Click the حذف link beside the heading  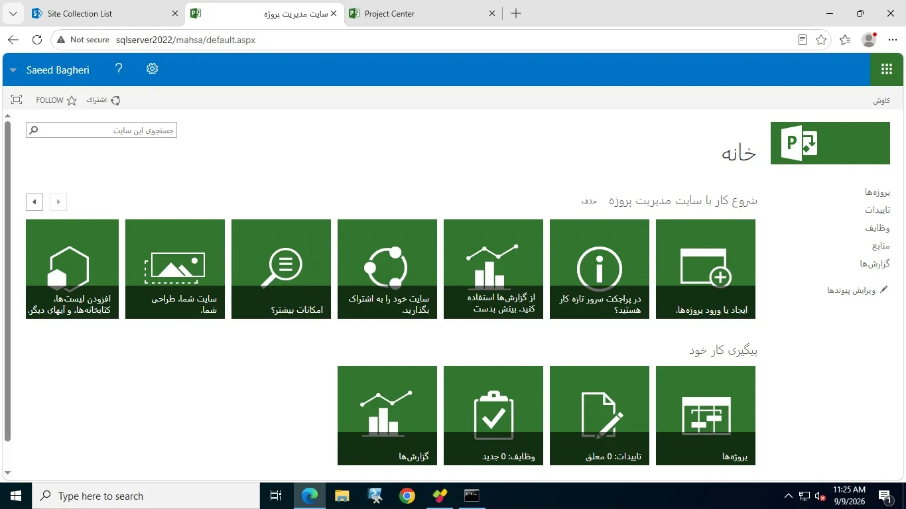tap(589, 201)
